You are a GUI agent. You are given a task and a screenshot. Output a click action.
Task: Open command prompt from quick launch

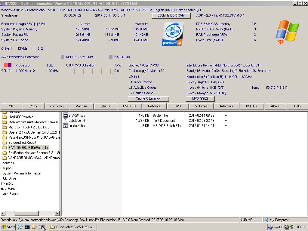tap(27, 227)
